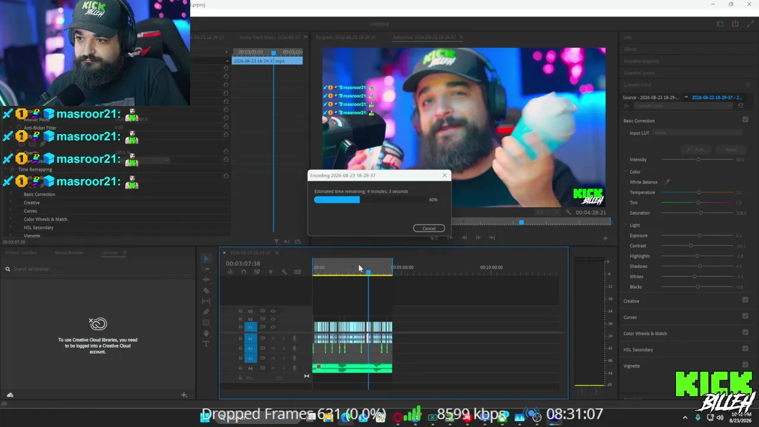Open Timeline Display Settings wrench

click(x=284, y=272)
